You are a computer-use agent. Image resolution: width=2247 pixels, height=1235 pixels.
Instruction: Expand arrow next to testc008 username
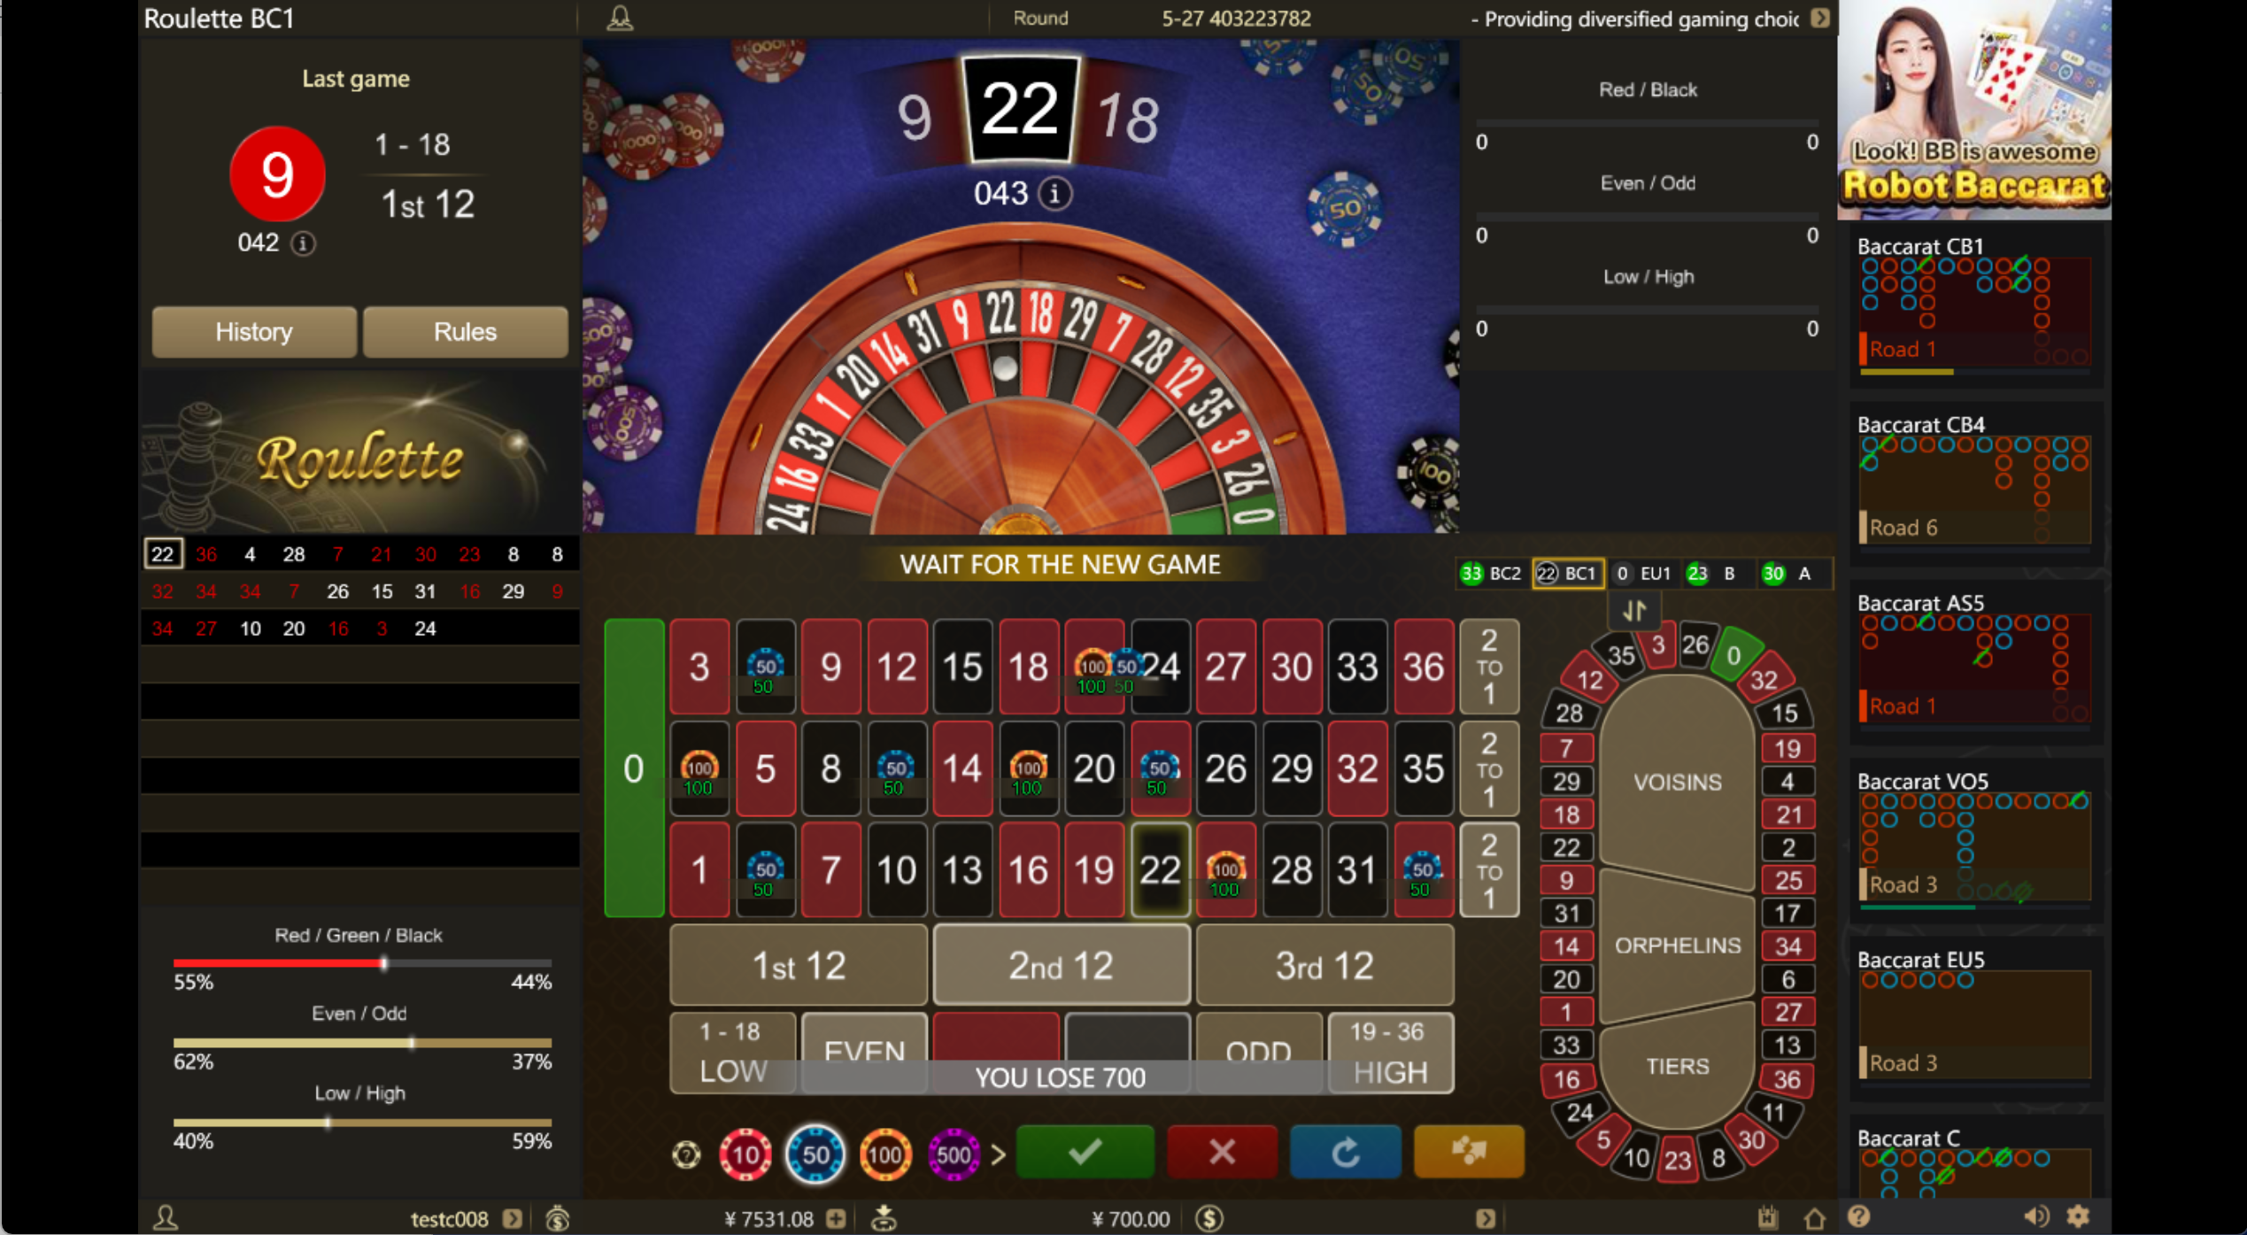tap(513, 1218)
